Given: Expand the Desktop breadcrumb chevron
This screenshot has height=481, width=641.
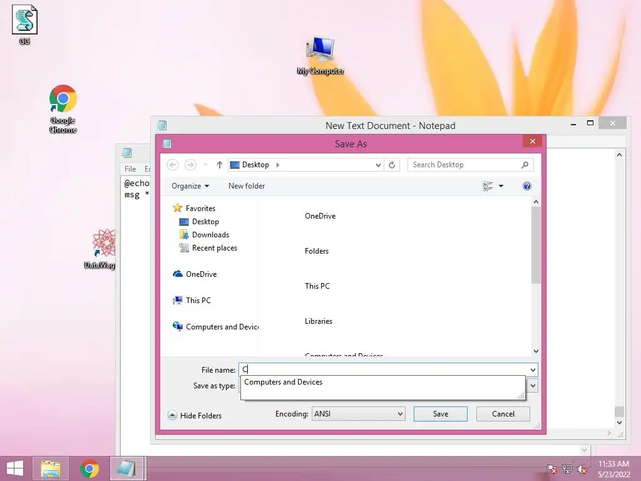Looking at the screenshot, I should coord(277,165).
